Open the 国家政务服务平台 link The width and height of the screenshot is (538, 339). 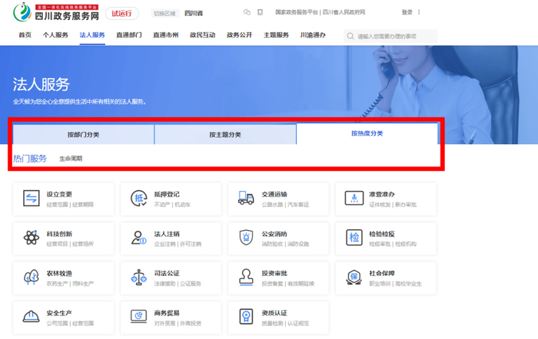coord(297,12)
